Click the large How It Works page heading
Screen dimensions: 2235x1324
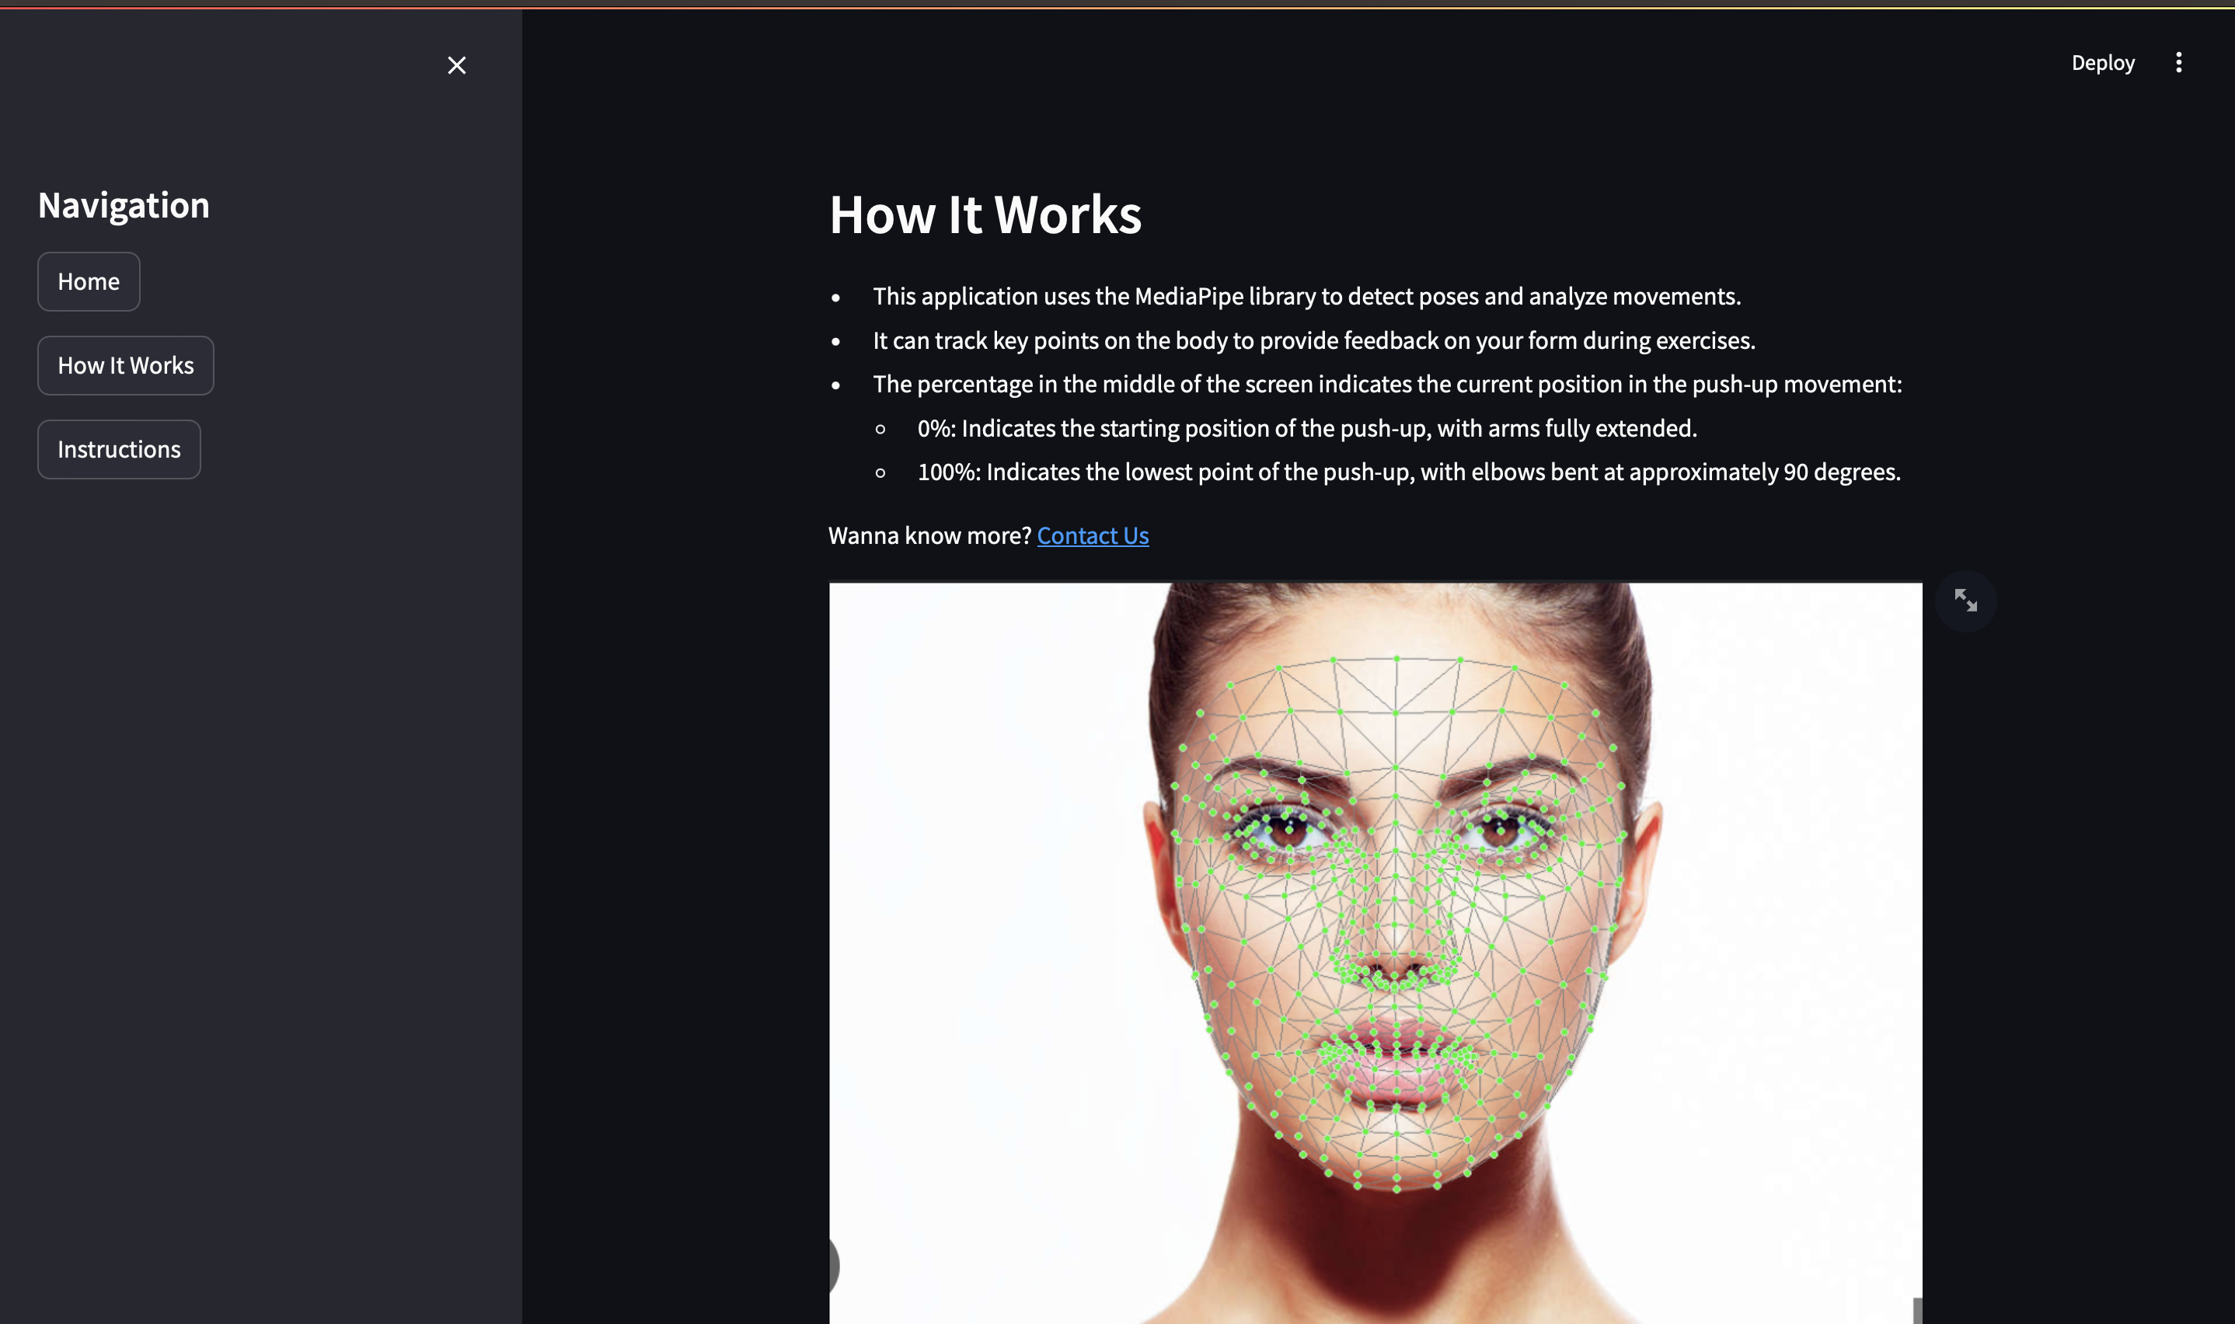[x=985, y=215]
